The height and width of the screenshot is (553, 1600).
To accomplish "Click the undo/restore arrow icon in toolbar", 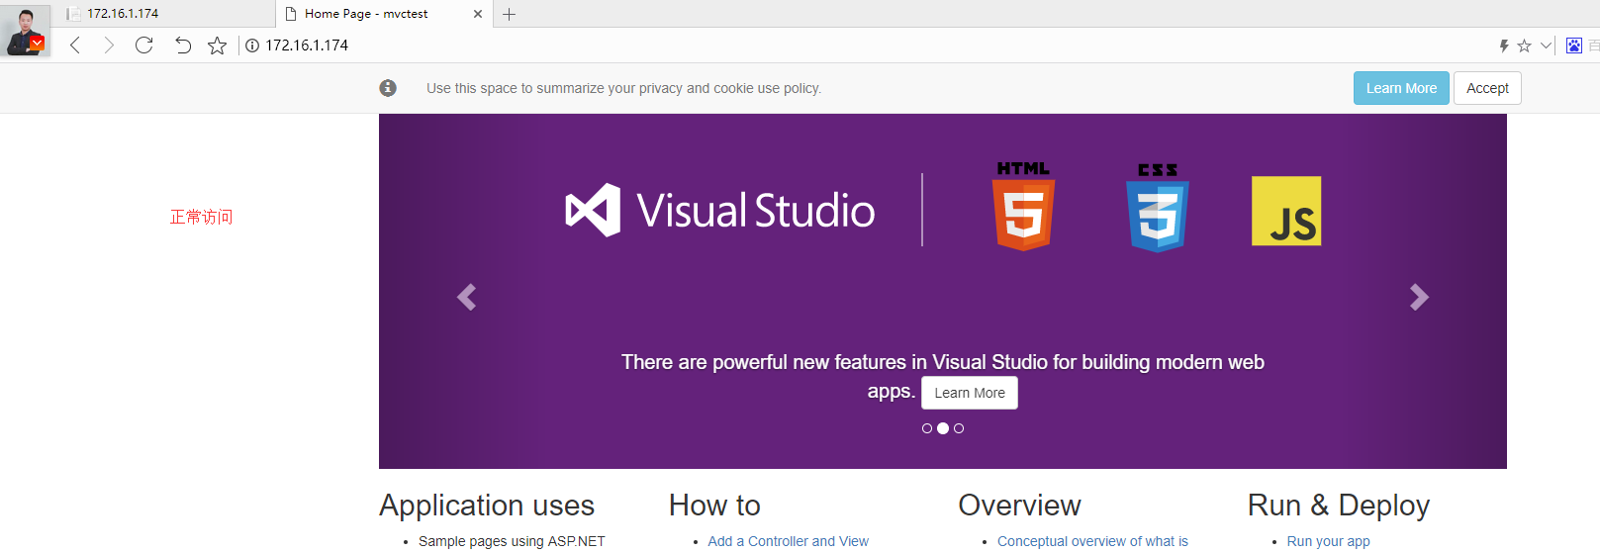I will (x=183, y=46).
